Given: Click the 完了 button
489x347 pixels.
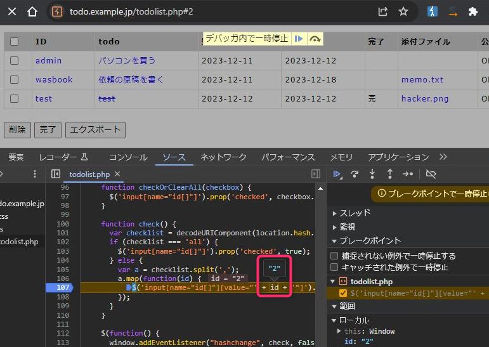Looking at the screenshot, I should [x=48, y=129].
